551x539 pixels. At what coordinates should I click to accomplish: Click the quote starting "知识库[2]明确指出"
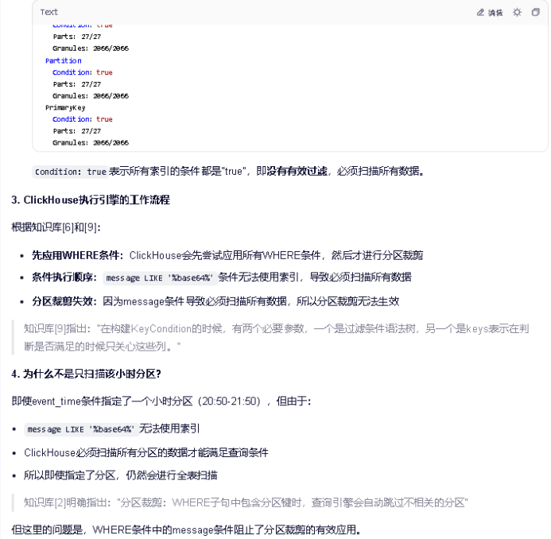[x=246, y=502]
